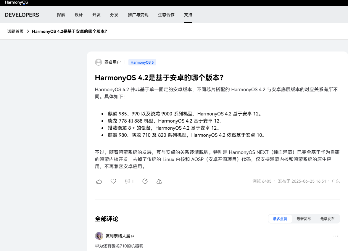
Task: Select the 支持 navigation menu
Action: (x=188, y=15)
